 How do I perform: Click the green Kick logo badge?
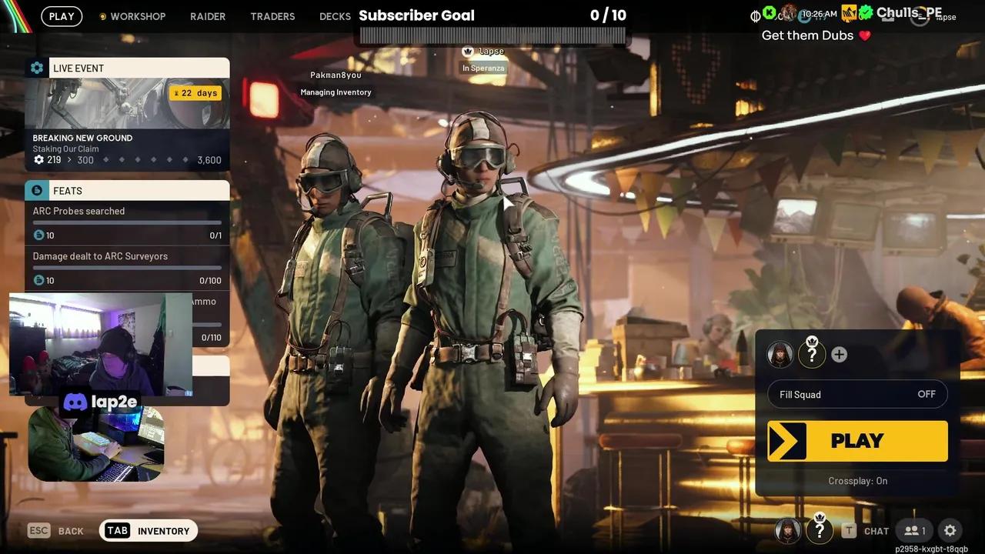pos(769,13)
